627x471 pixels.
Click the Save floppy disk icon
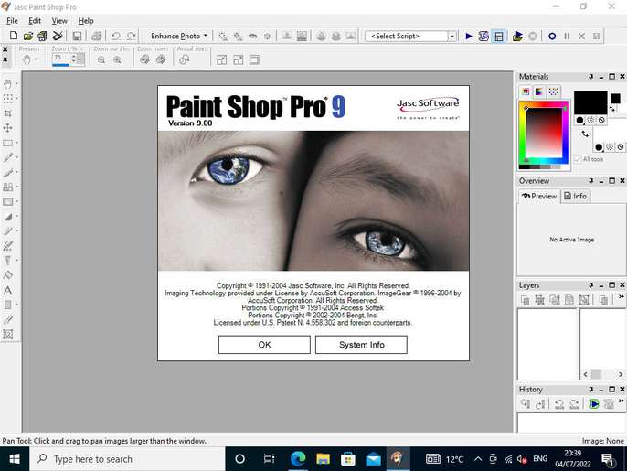click(77, 36)
